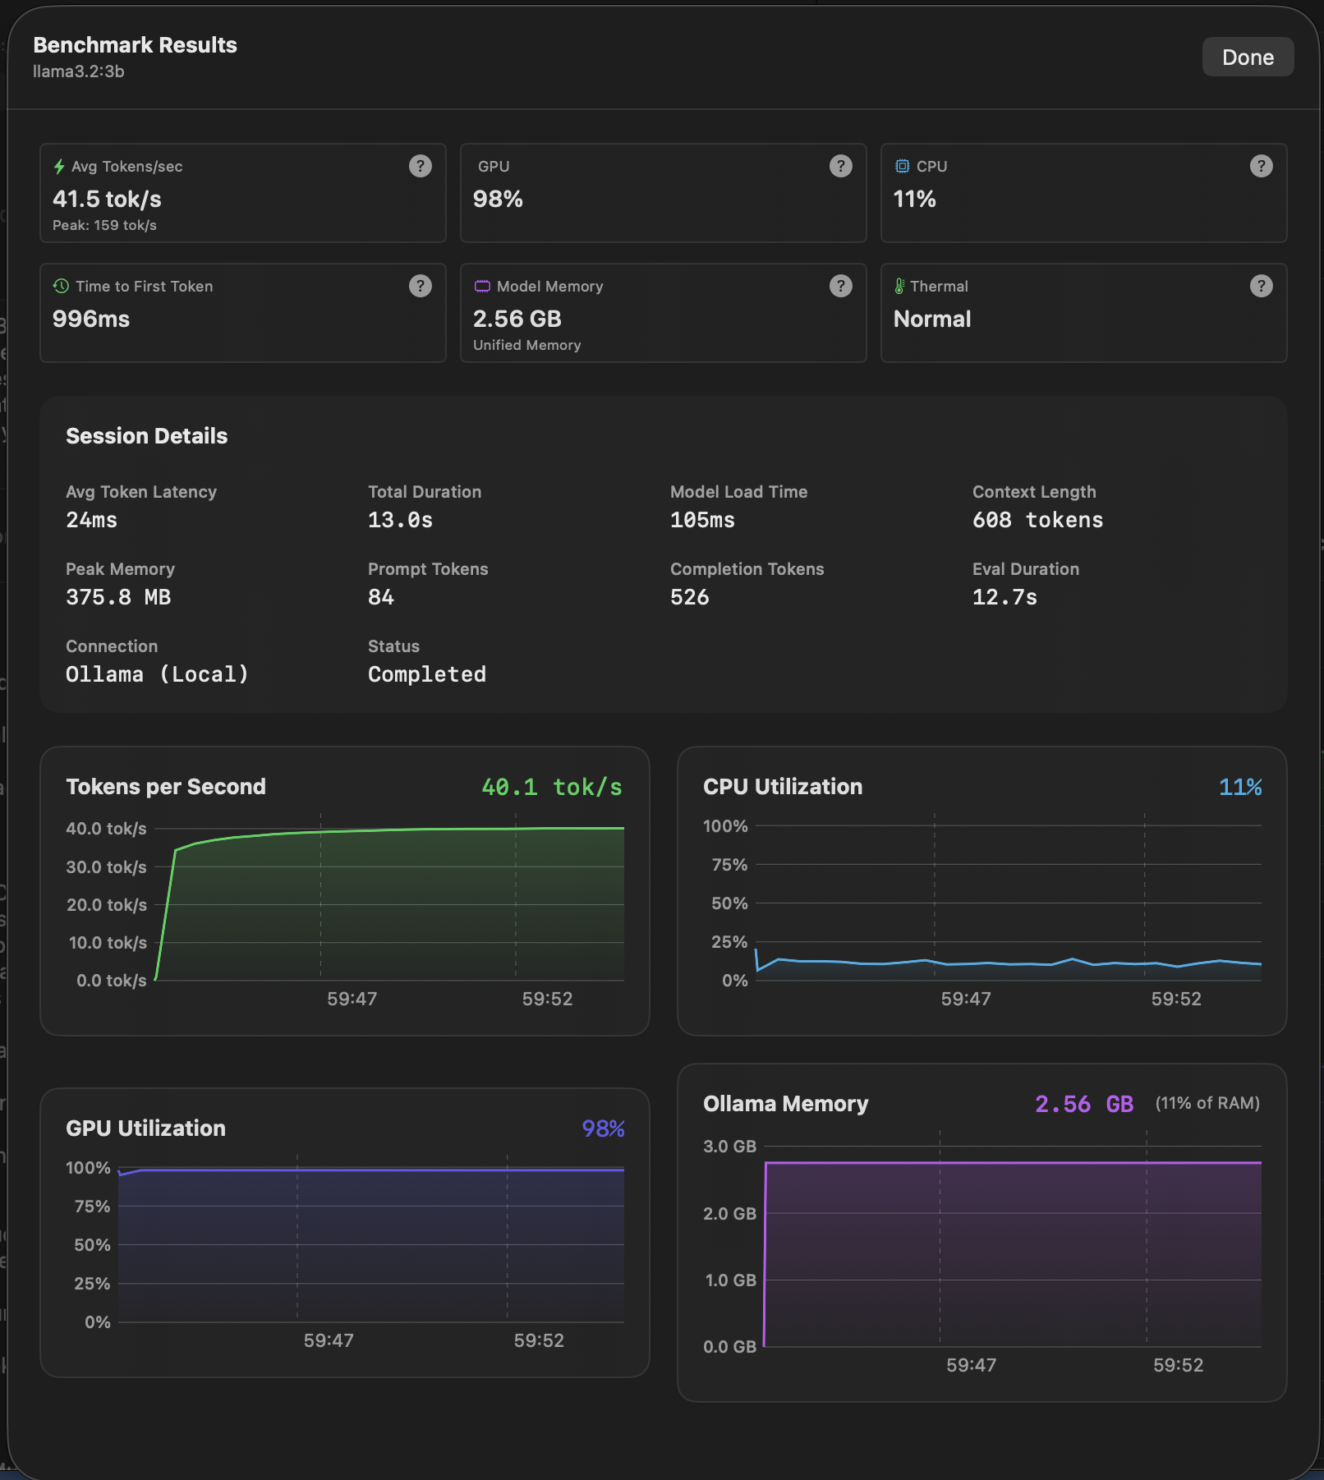The image size is (1324, 1480).
Task: Click the llama3.2:3b model subtitle
Action: 77,71
